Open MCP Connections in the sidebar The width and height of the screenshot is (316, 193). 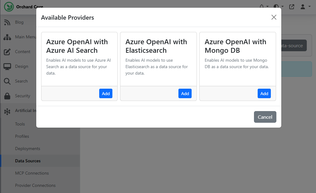coord(32,173)
